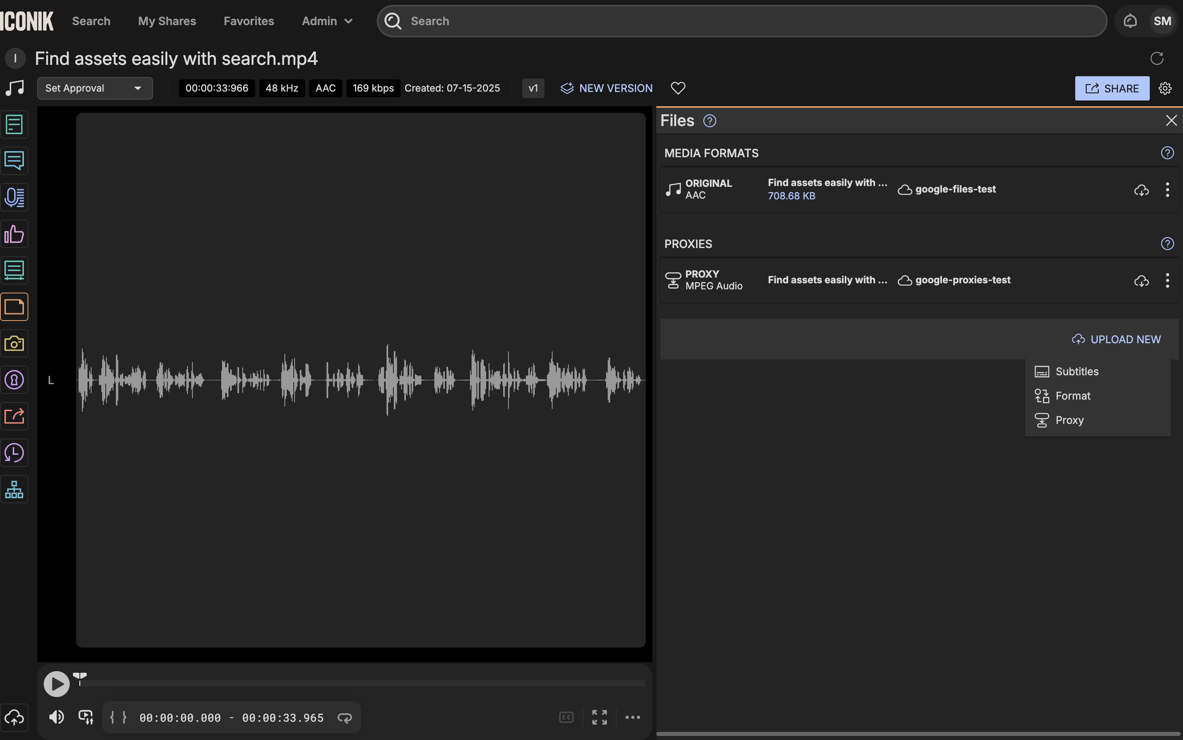The height and width of the screenshot is (740, 1183).
Task: Click the SHARE button
Action: click(x=1112, y=88)
